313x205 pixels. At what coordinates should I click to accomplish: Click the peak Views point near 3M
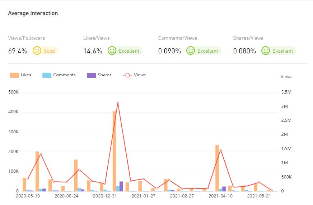click(118, 103)
